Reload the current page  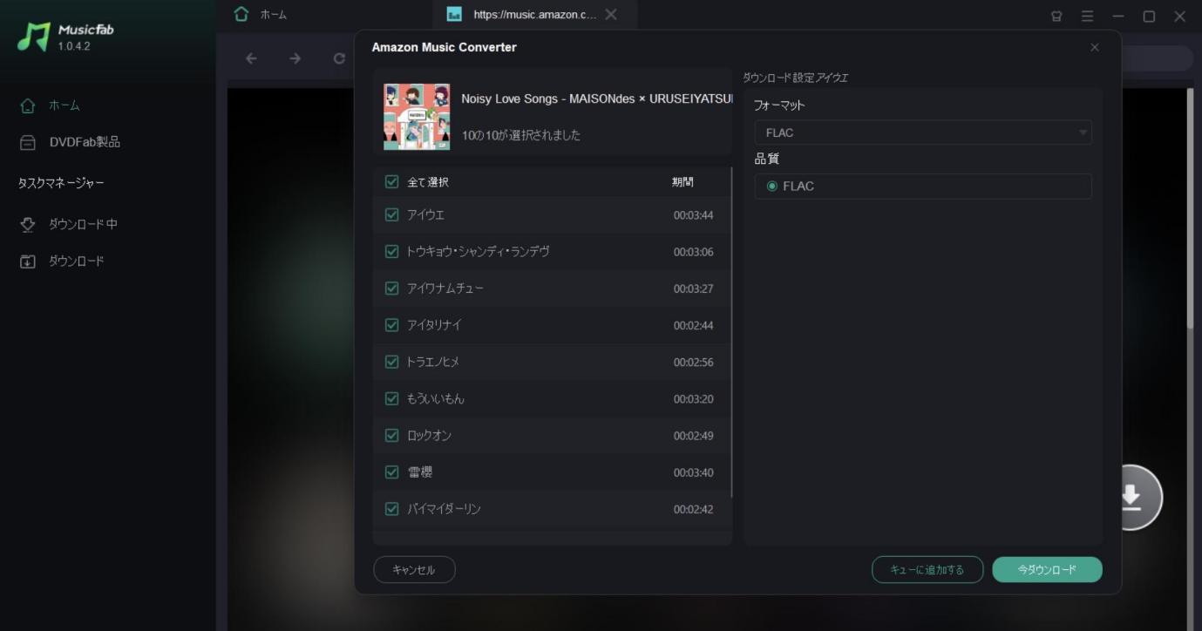(x=339, y=58)
